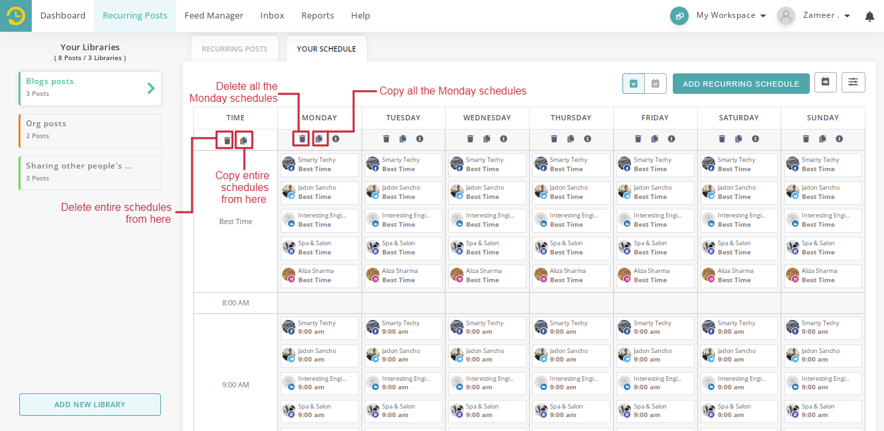The width and height of the screenshot is (884, 431).
Task: Delete entire schedules from the Time column
Action: (227, 140)
